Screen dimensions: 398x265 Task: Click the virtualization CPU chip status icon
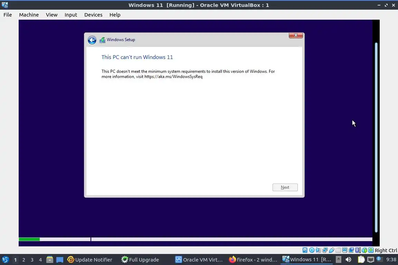pyautogui.click(x=358, y=250)
